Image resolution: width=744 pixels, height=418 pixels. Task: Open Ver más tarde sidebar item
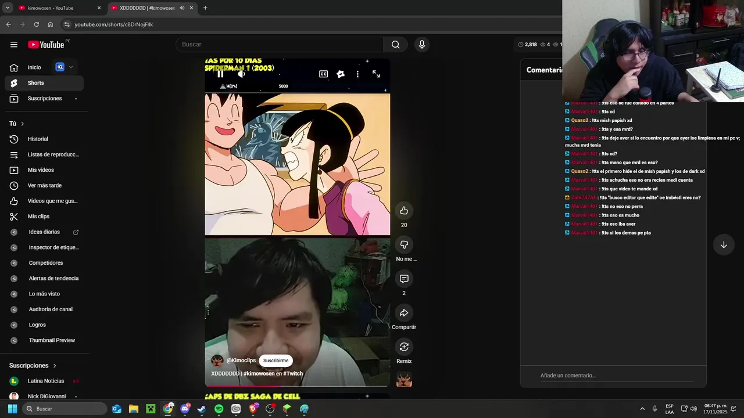pos(44,186)
